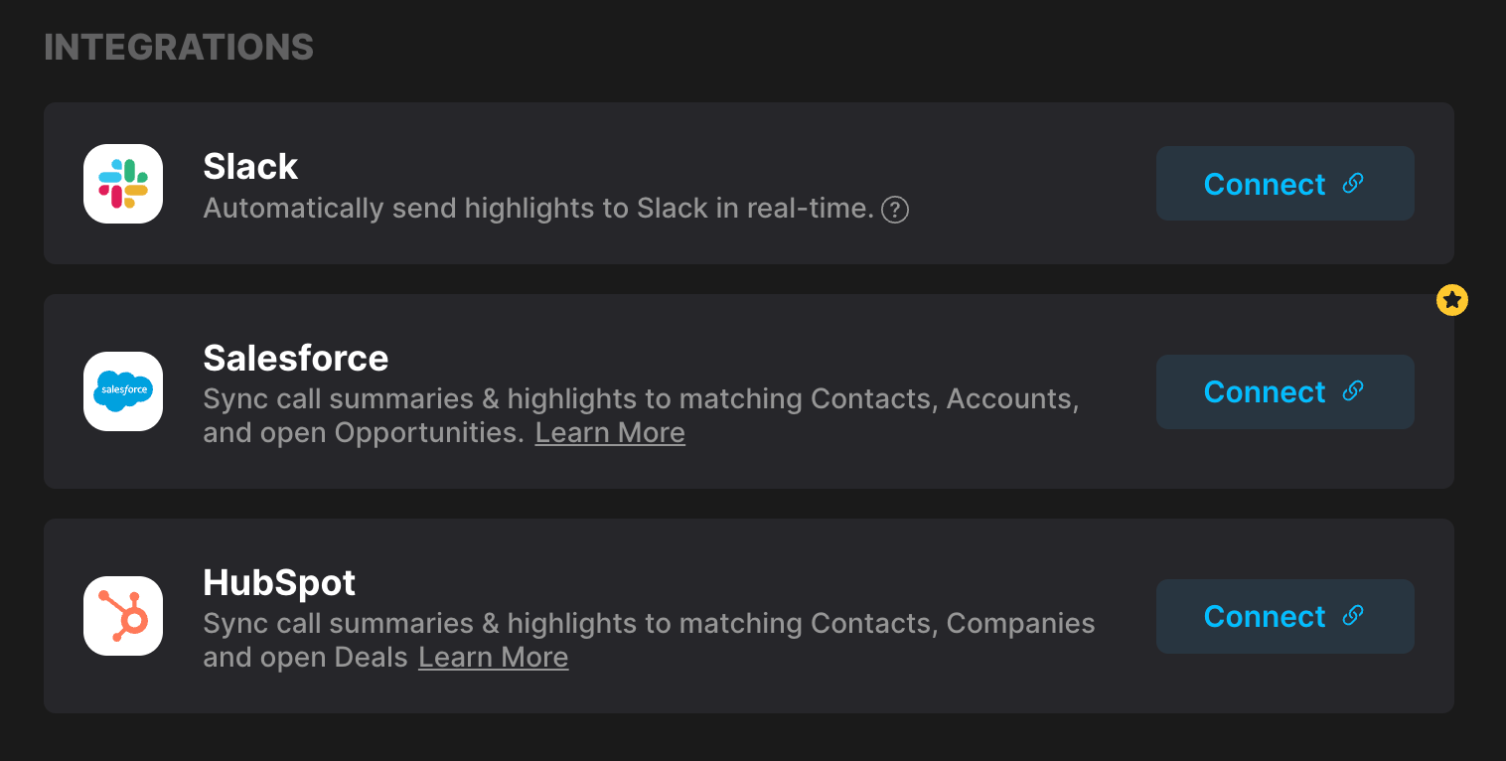This screenshot has height=761, width=1506.
Task: Open the help question mark beside Slack description
Action: tap(895, 210)
